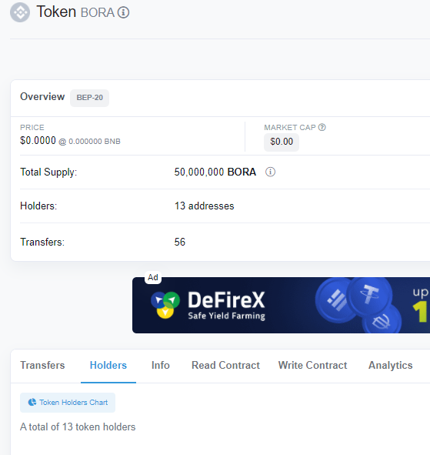The height and width of the screenshot is (455, 430).
Task: Click the BEP-20 badge
Action: click(89, 98)
